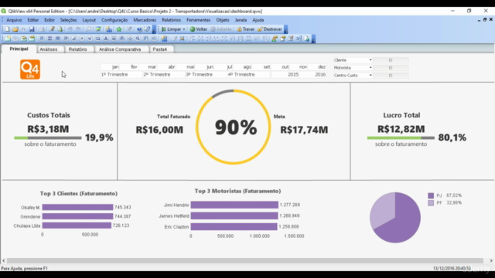The height and width of the screenshot is (278, 495).
Task: Click the Voltar button
Action: pyautogui.click(x=198, y=29)
